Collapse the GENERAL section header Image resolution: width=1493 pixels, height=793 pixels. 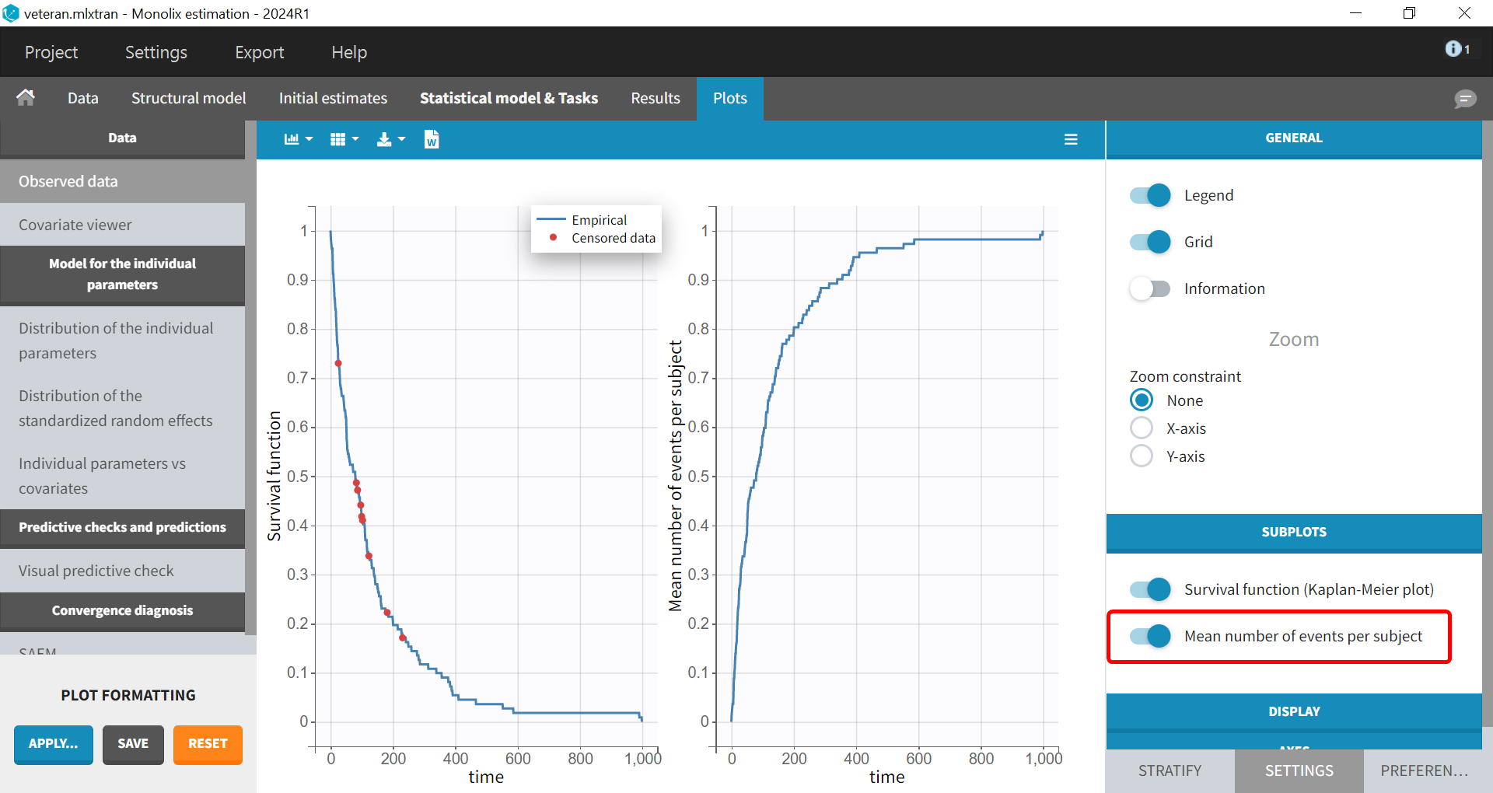point(1293,138)
